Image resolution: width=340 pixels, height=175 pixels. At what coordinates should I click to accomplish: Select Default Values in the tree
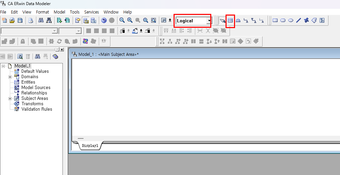pos(35,71)
